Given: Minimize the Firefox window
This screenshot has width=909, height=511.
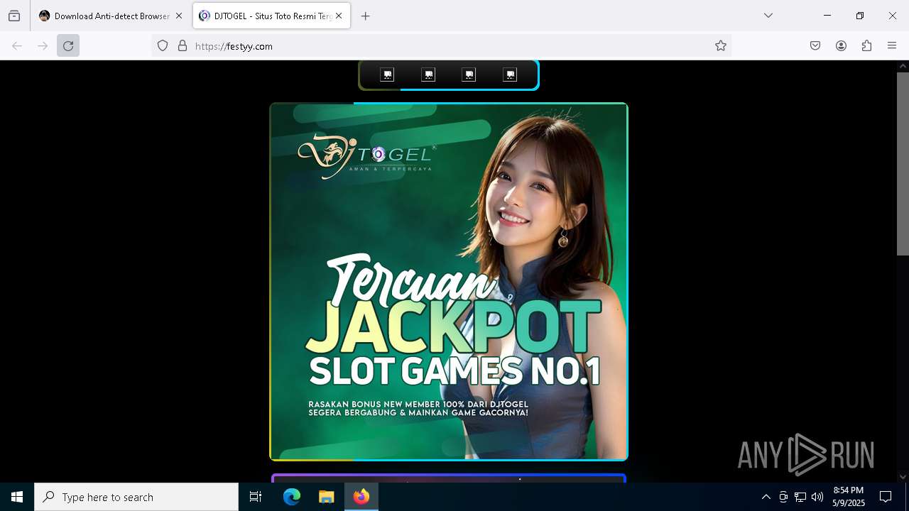Looking at the screenshot, I should (827, 16).
